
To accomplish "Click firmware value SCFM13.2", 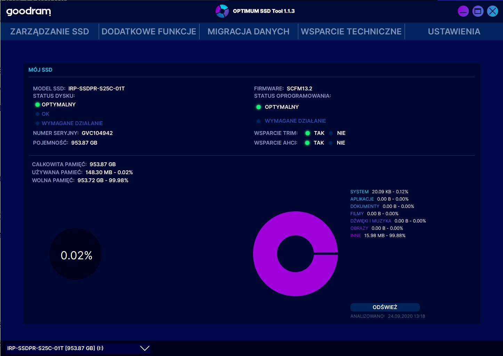I will coord(299,89).
